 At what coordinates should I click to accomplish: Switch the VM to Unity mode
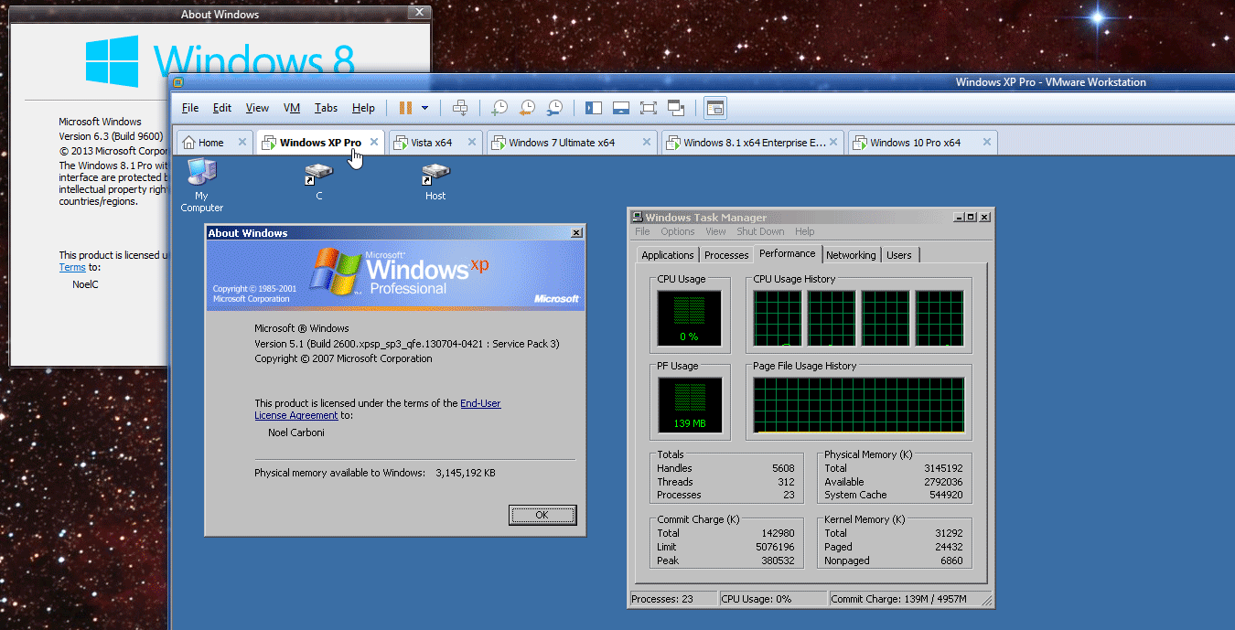(676, 108)
